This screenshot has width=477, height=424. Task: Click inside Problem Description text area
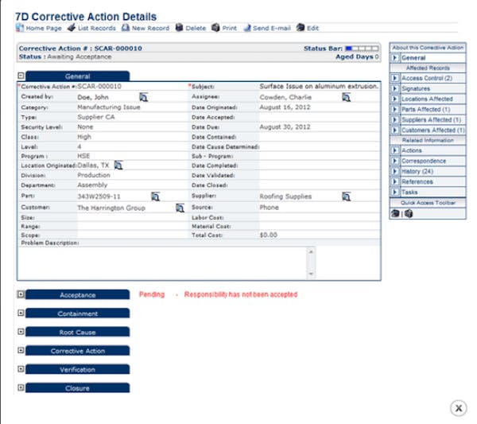tap(162, 263)
